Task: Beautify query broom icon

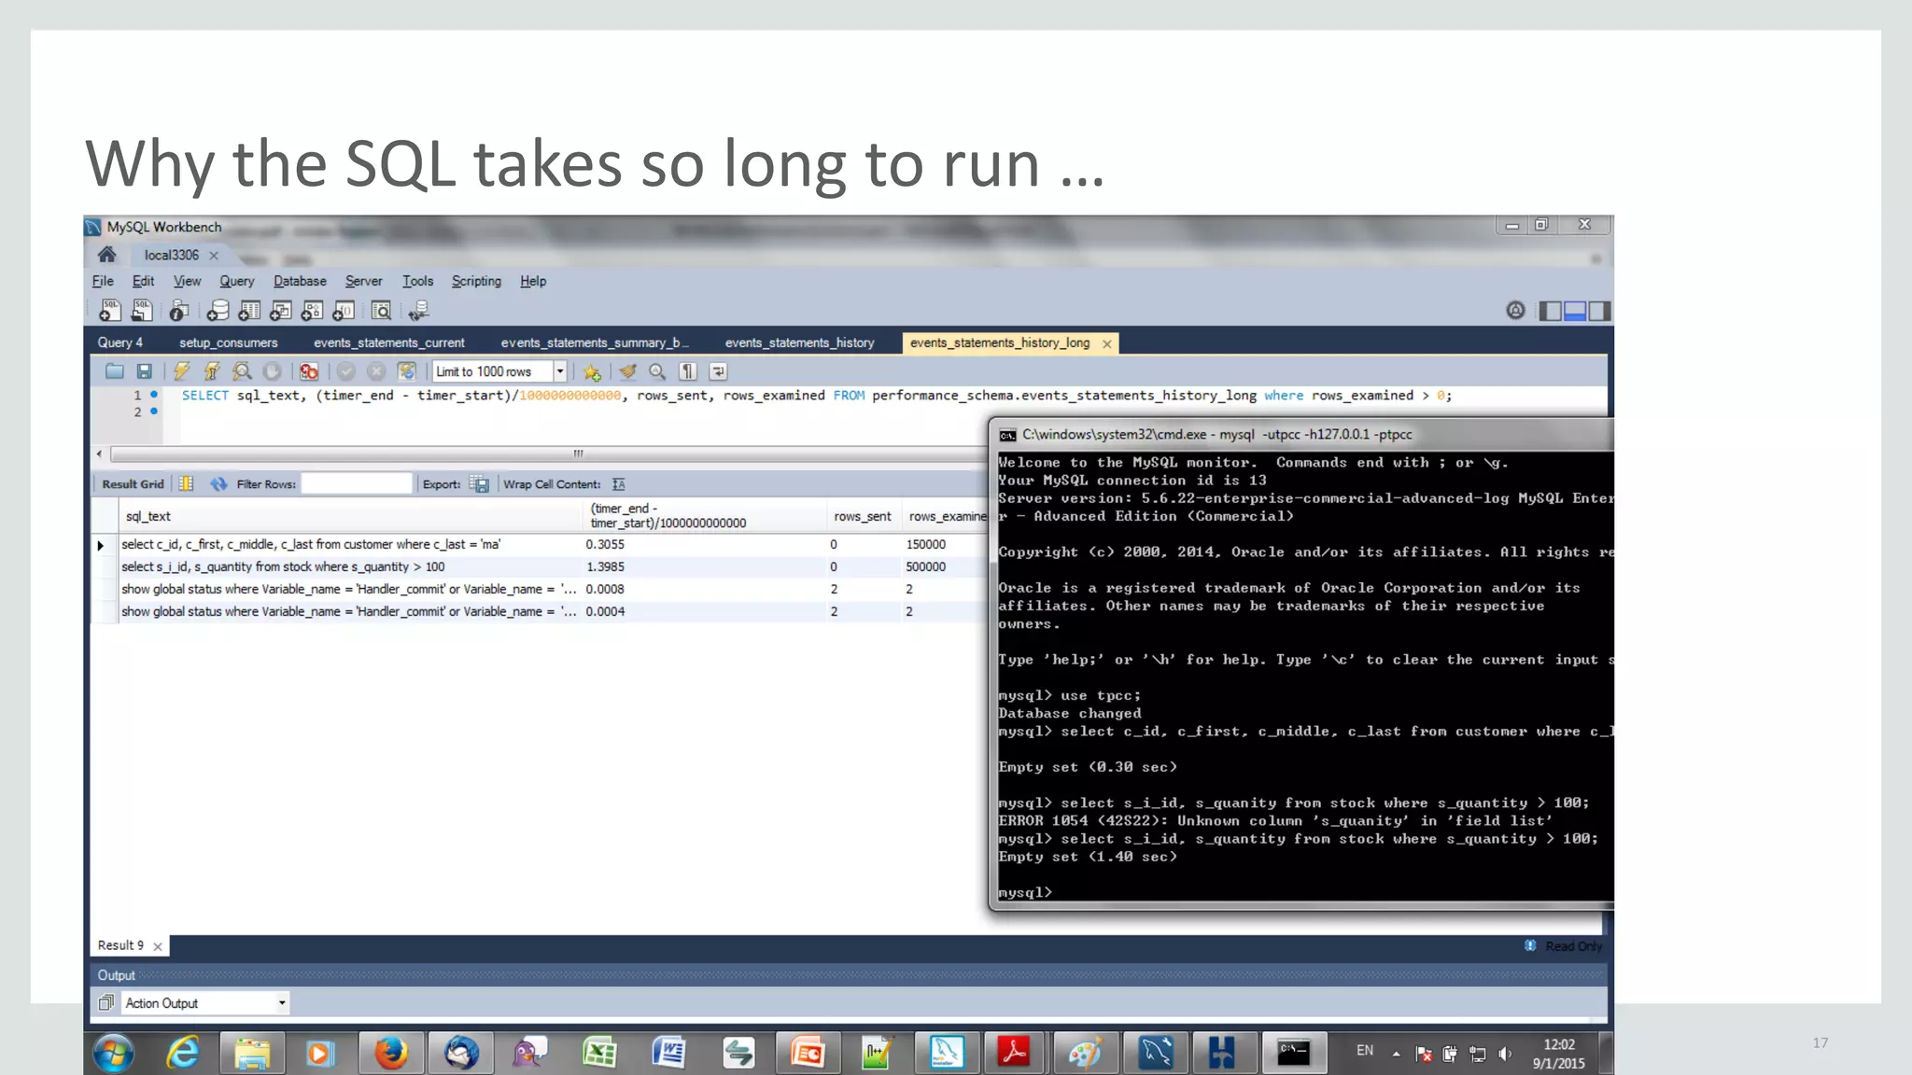Action: 628,371
